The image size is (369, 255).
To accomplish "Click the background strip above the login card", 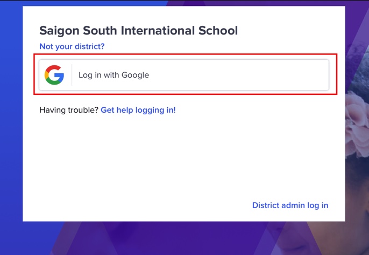I will pyautogui.click(x=183, y=3).
